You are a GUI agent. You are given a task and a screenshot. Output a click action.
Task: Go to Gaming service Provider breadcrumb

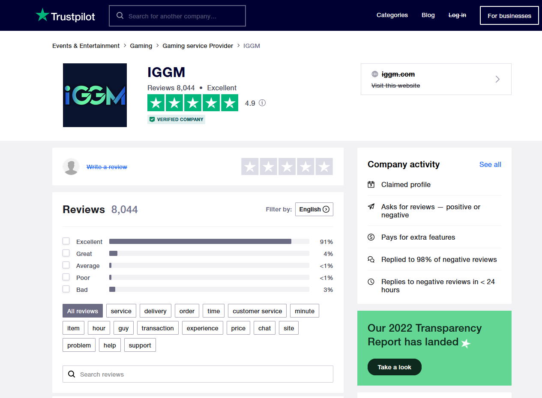(198, 46)
